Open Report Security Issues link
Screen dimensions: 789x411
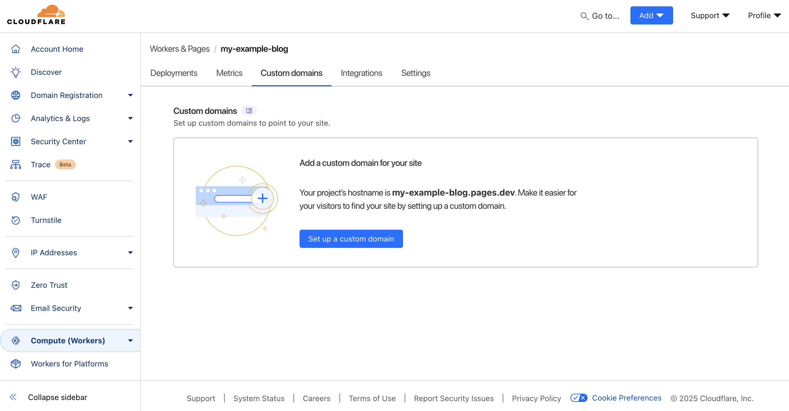click(454, 398)
